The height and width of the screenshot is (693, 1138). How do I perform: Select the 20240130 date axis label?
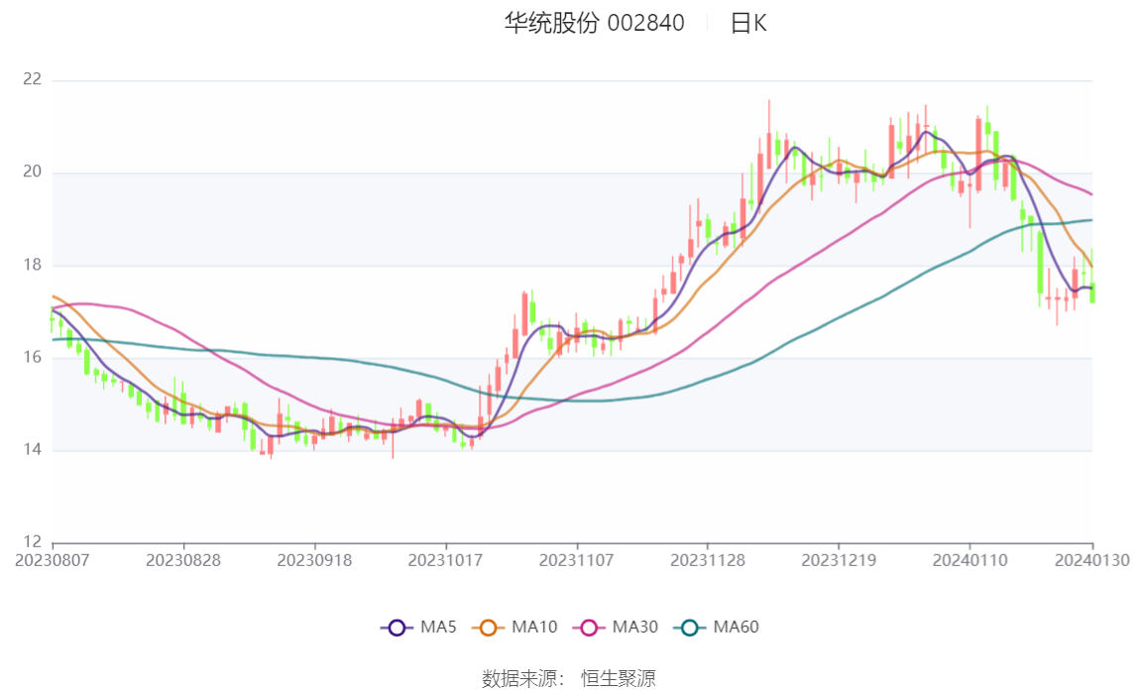coord(1092,561)
